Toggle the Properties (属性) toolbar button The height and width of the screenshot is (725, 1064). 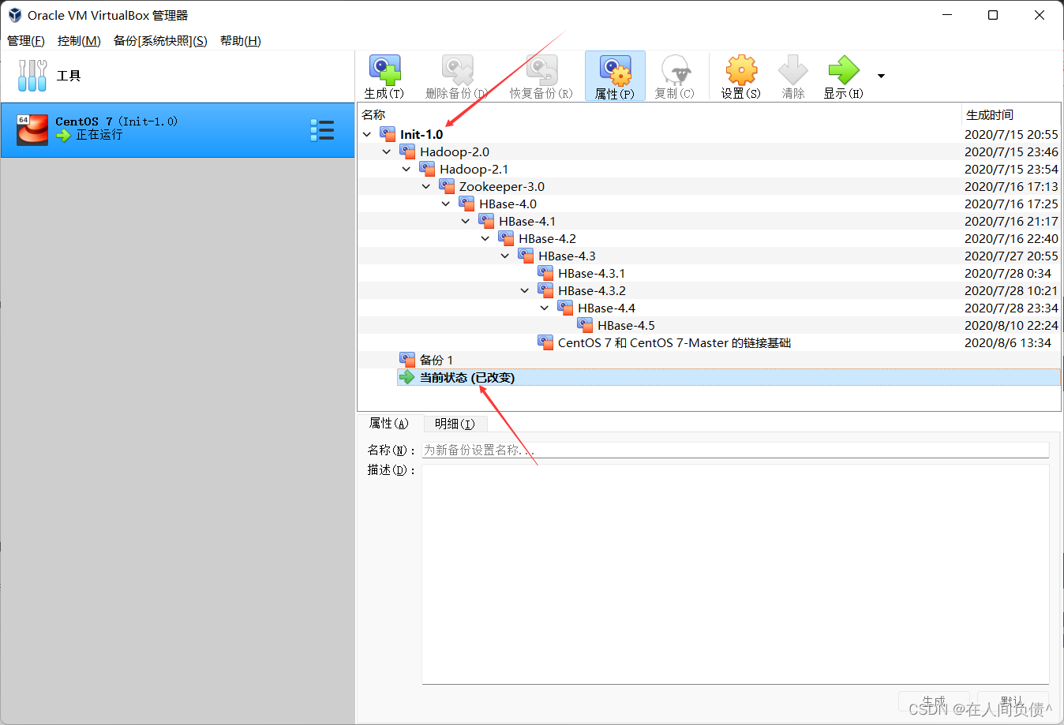pyautogui.click(x=615, y=76)
